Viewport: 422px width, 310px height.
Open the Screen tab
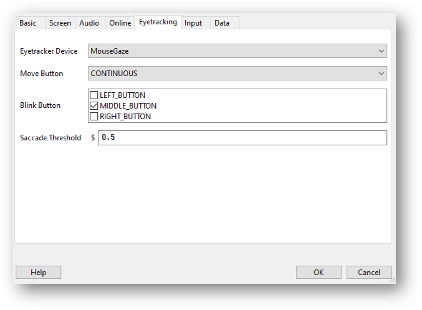pos(60,23)
